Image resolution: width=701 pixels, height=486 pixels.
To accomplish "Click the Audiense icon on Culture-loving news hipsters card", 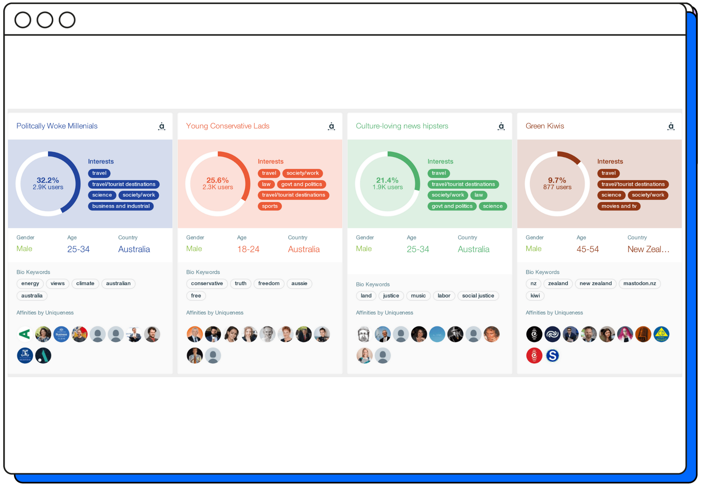I will [x=501, y=126].
